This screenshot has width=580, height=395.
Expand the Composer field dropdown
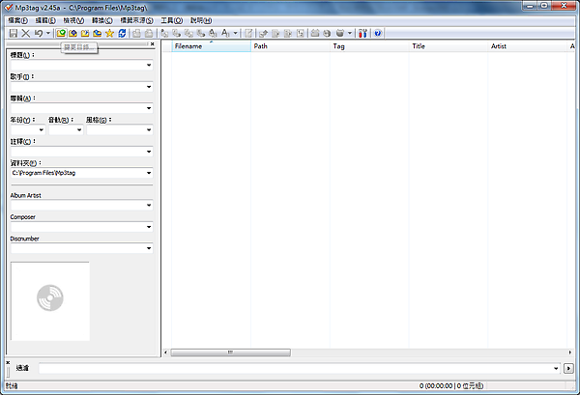click(x=149, y=227)
